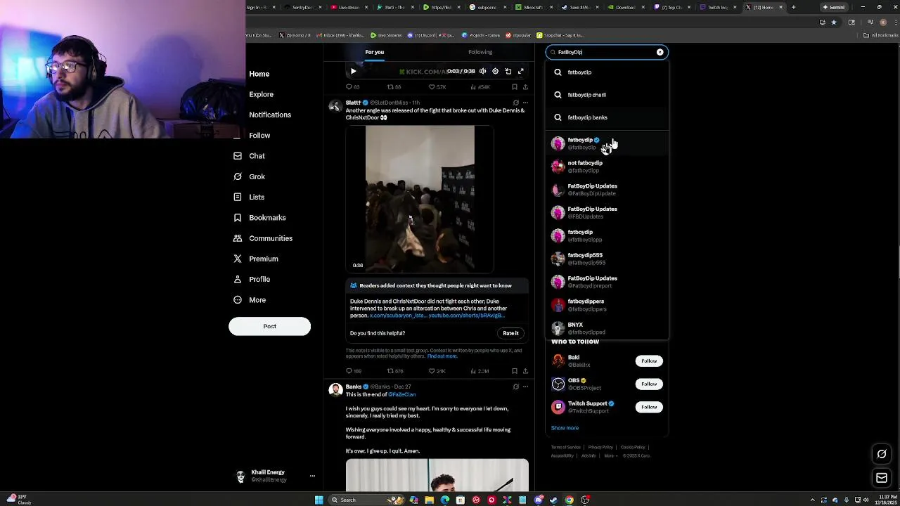Follow the OBS account
The image size is (900, 506).
649,384
